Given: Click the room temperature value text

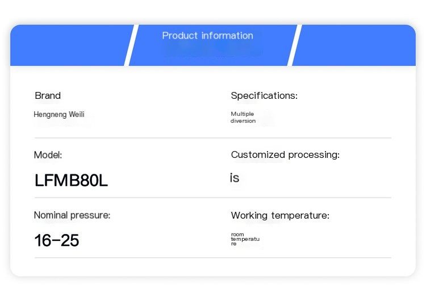Looking at the screenshot, I should click(245, 239).
